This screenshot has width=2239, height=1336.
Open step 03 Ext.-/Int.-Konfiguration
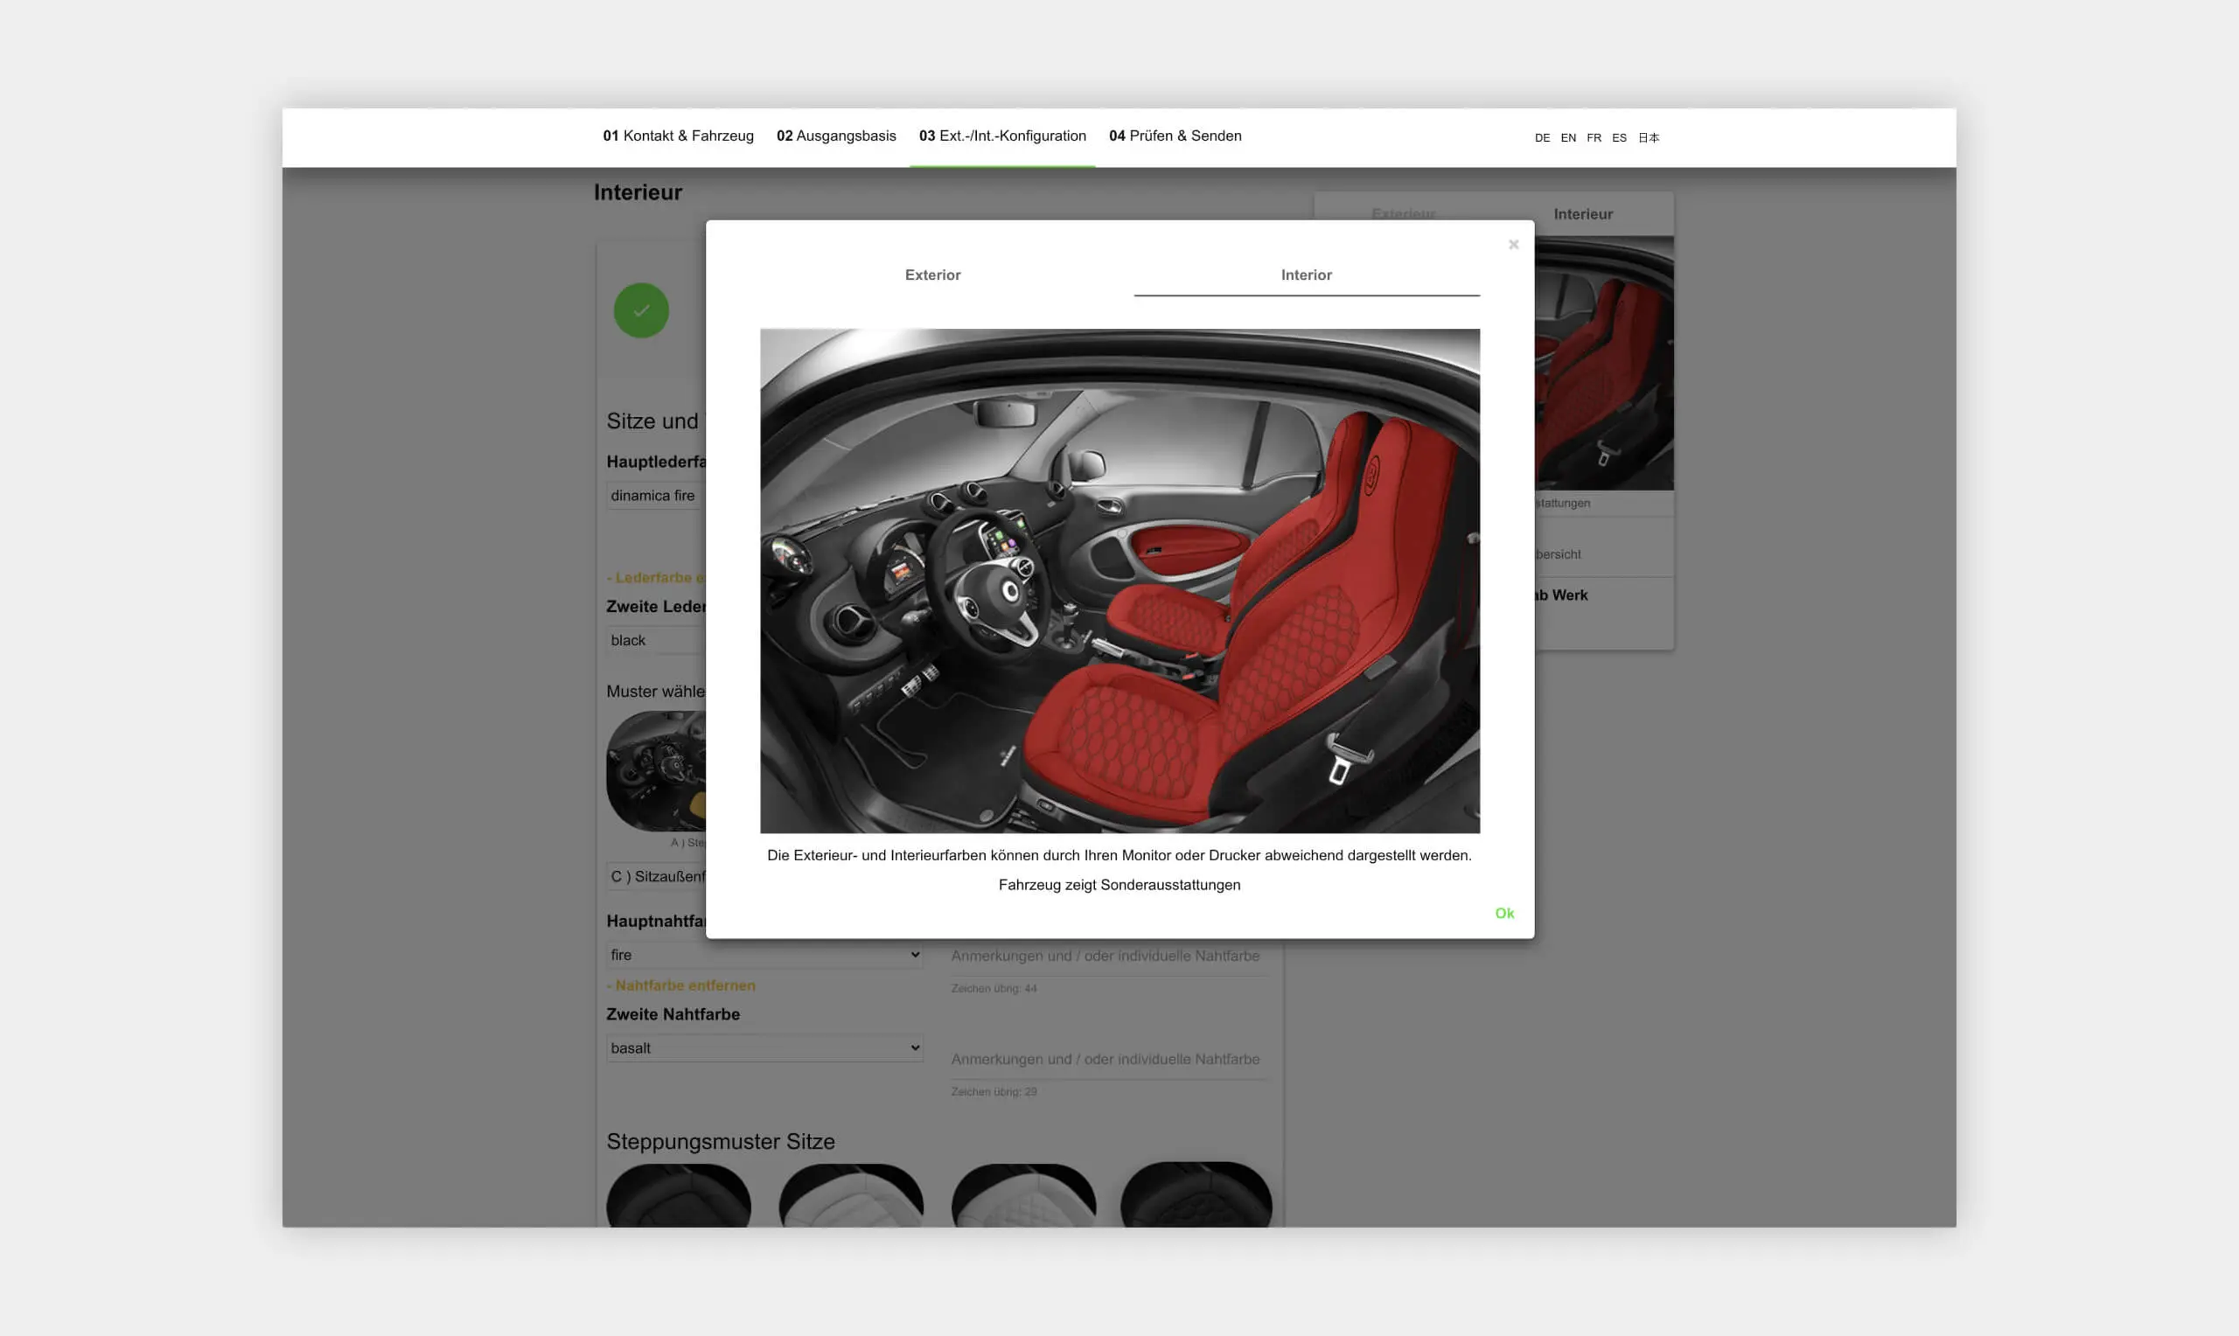1002,136
